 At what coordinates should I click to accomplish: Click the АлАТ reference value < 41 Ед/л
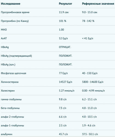88,38
